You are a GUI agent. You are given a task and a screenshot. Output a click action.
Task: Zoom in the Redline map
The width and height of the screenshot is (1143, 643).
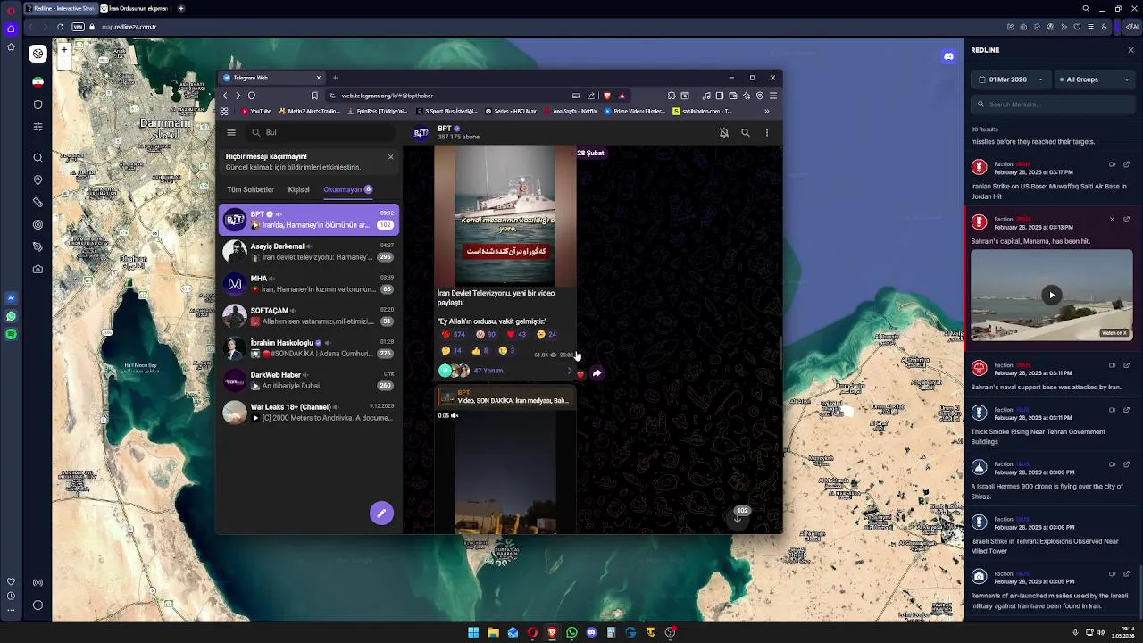point(64,50)
